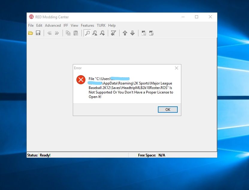This screenshot has height=190, width=249.
Task: Open the TURK menu
Action: (101, 25)
